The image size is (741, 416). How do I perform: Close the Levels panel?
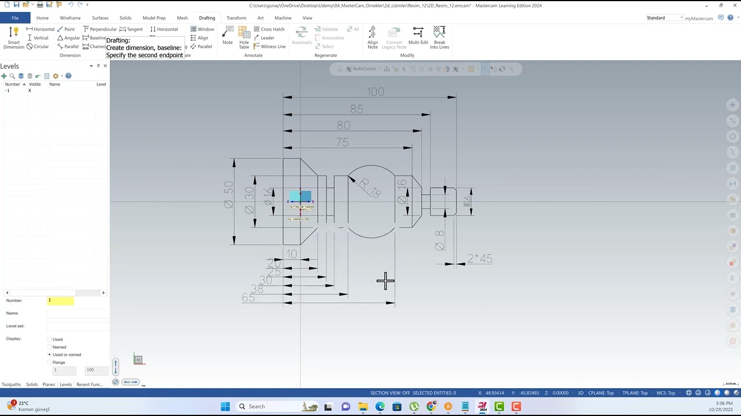click(x=105, y=66)
